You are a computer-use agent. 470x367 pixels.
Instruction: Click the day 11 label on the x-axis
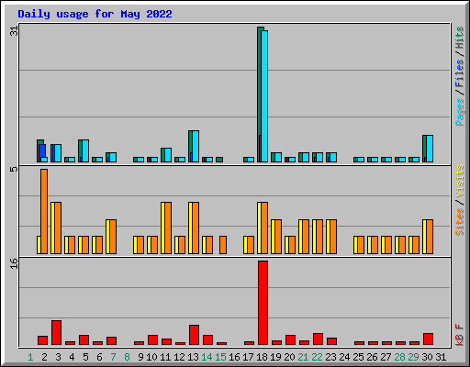pos(165,357)
